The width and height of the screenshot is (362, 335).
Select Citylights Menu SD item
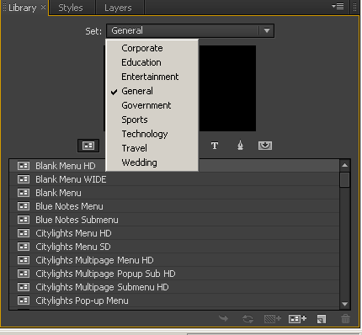click(x=174, y=247)
